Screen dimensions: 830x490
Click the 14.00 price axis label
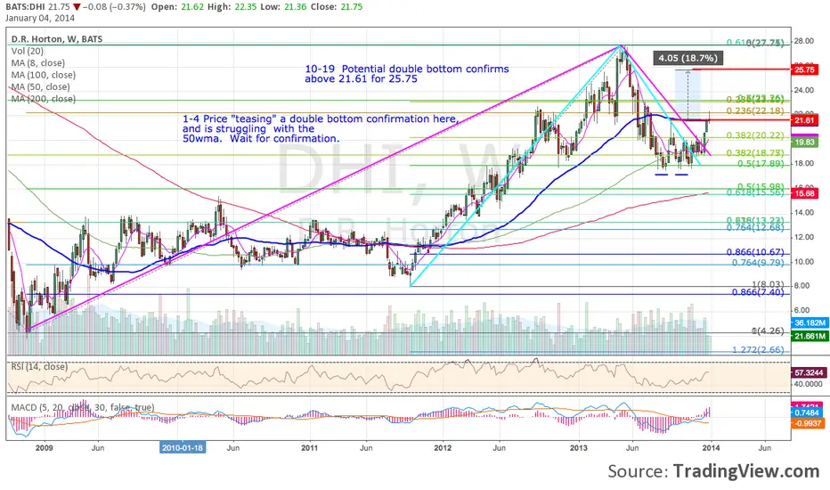[x=803, y=212]
